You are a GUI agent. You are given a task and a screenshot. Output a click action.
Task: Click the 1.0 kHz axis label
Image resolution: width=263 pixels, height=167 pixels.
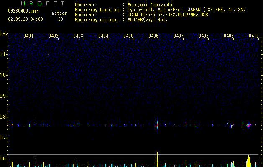[x=3, y=75]
